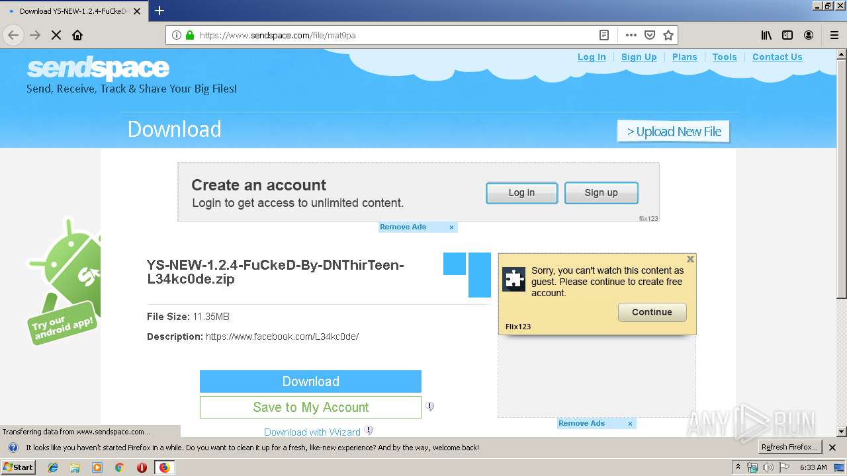Open File Explorer from taskbar
This screenshot has height=476, width=847.
coord(75,467)
